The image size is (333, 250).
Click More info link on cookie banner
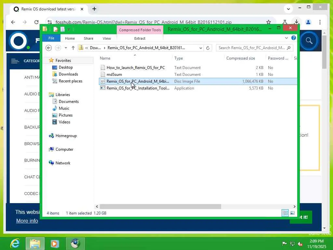(27, 221)
